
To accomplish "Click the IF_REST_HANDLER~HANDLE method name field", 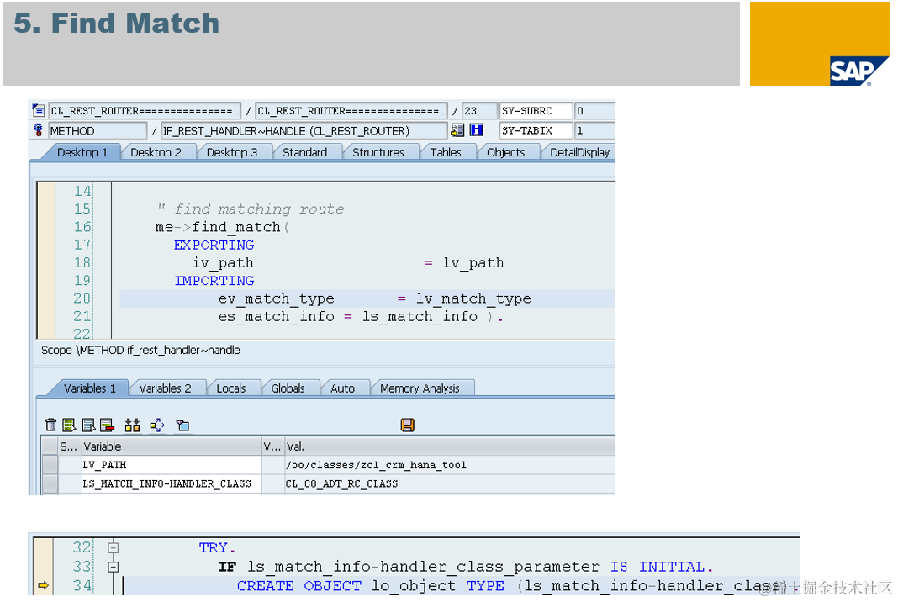I will [x=304, y=130].
